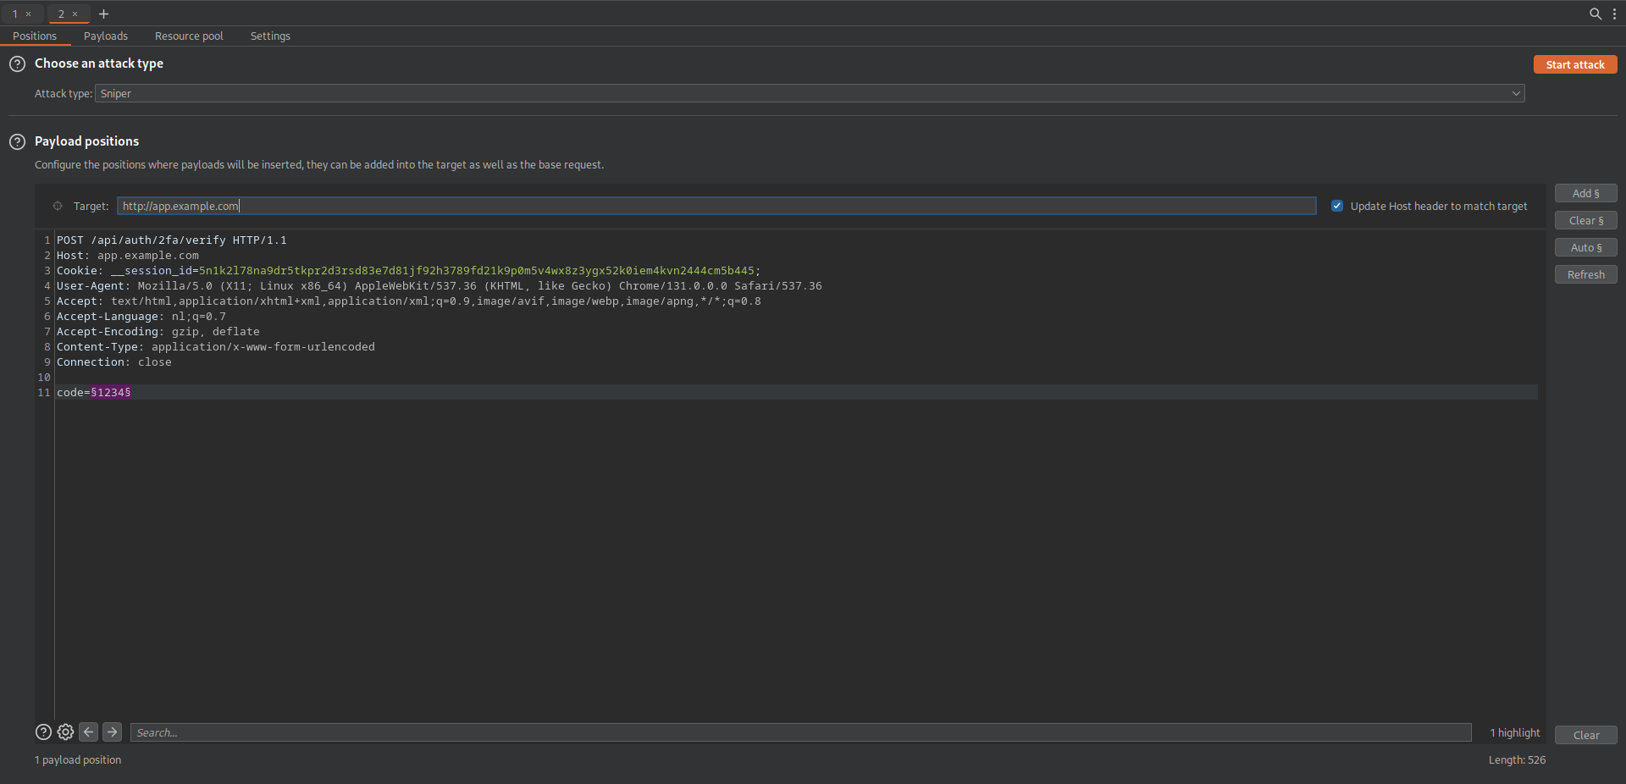Switch to the Payloads tab

coord(106,36)
